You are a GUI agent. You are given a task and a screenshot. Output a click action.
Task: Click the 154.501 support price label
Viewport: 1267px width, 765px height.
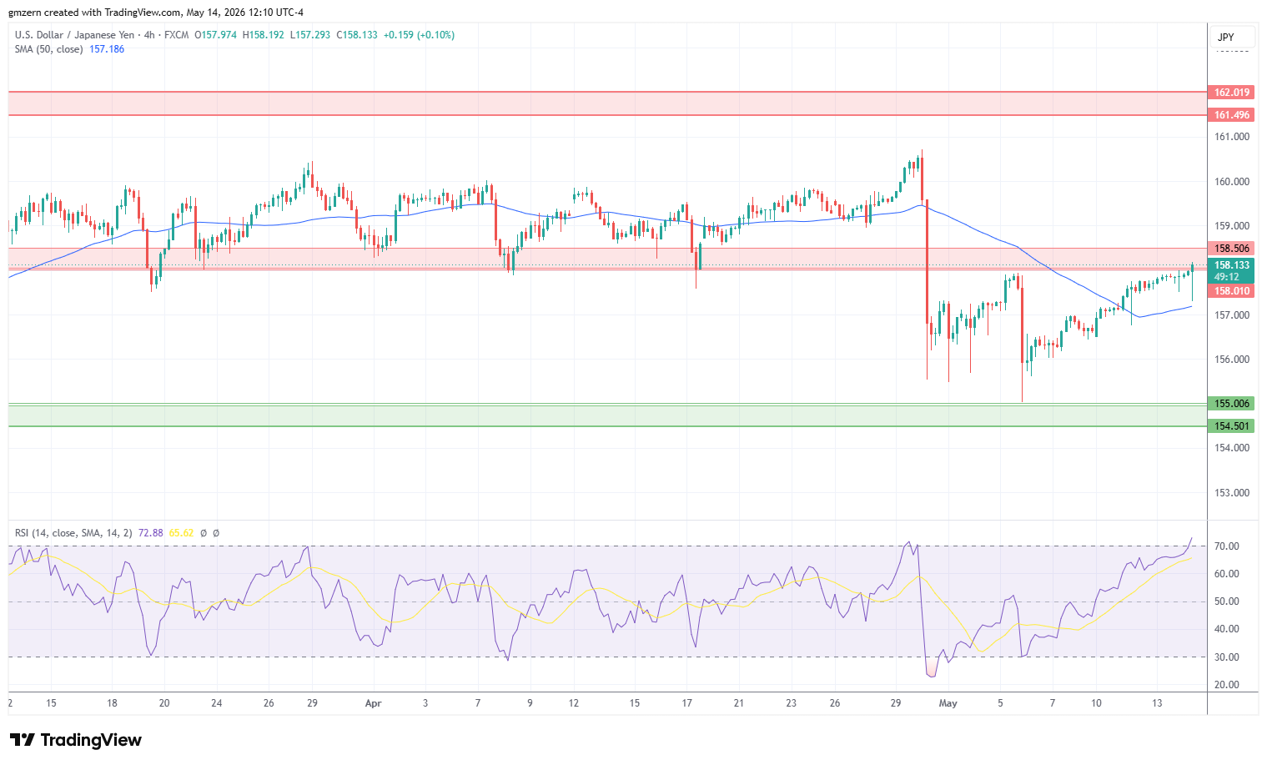[1231, 426]
